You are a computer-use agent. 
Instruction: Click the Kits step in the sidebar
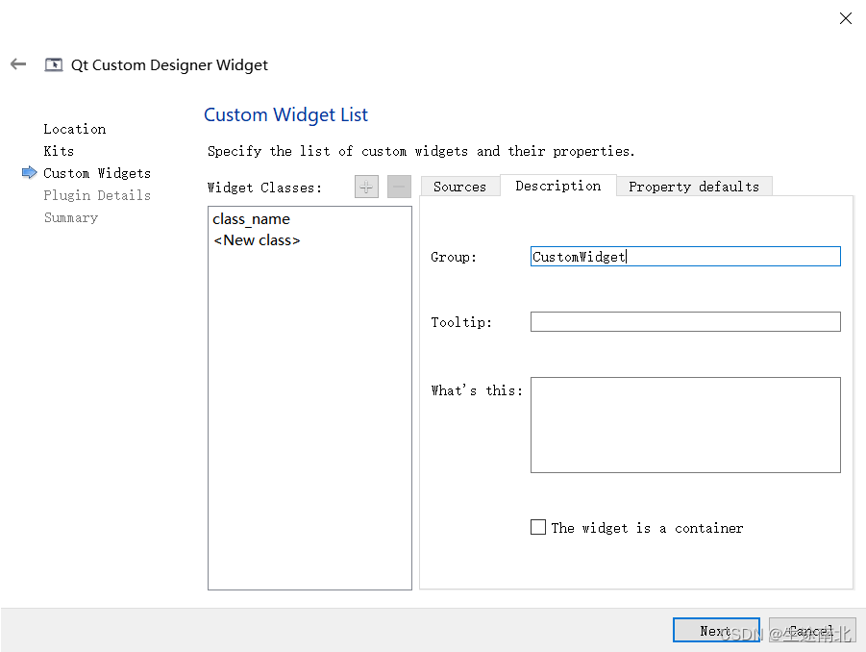pyautogui.click(x=59, y=151)
